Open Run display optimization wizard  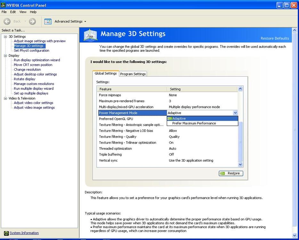37,60
